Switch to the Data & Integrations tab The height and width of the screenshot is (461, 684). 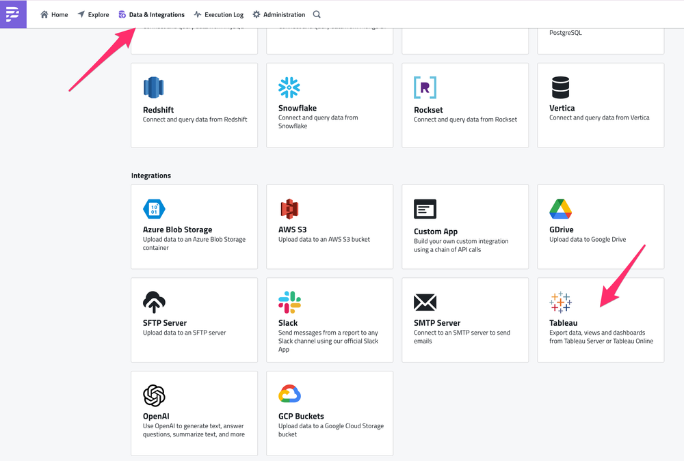[151, 14]
